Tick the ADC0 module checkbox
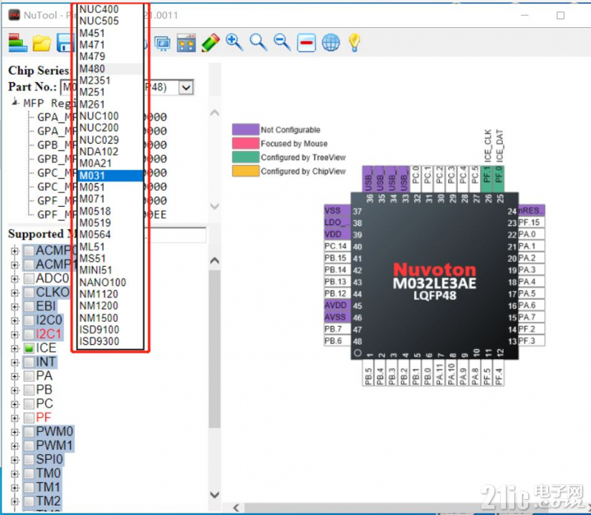 coord(29,278)
